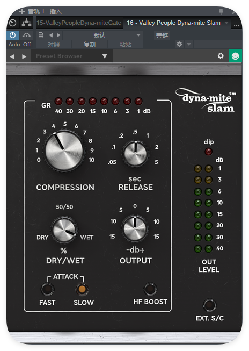Toggle the SLOW attack button
The height and width of the screenshot is (351, 249).
[x=82, y=289]
